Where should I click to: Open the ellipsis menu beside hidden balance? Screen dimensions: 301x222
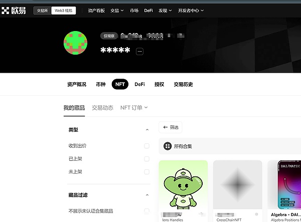pyautogui.click(x=139, y=51)
